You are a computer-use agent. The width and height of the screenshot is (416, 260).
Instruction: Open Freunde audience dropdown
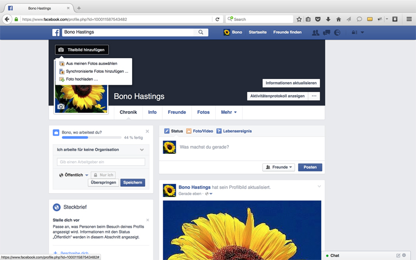(x=279, y=167)
